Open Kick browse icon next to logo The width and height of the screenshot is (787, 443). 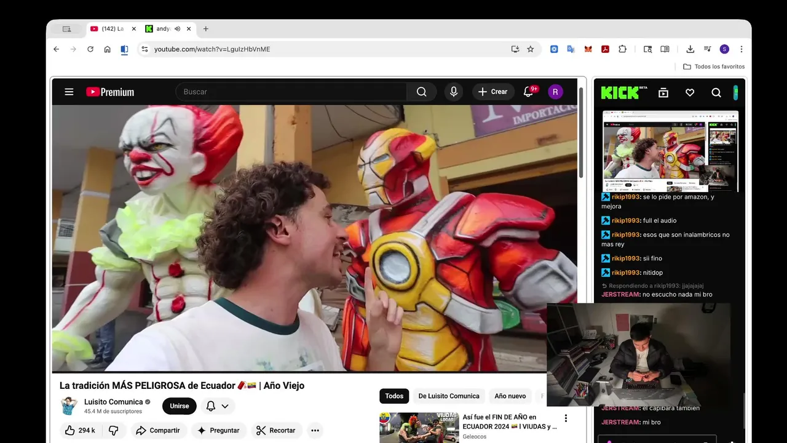[663, 92]
